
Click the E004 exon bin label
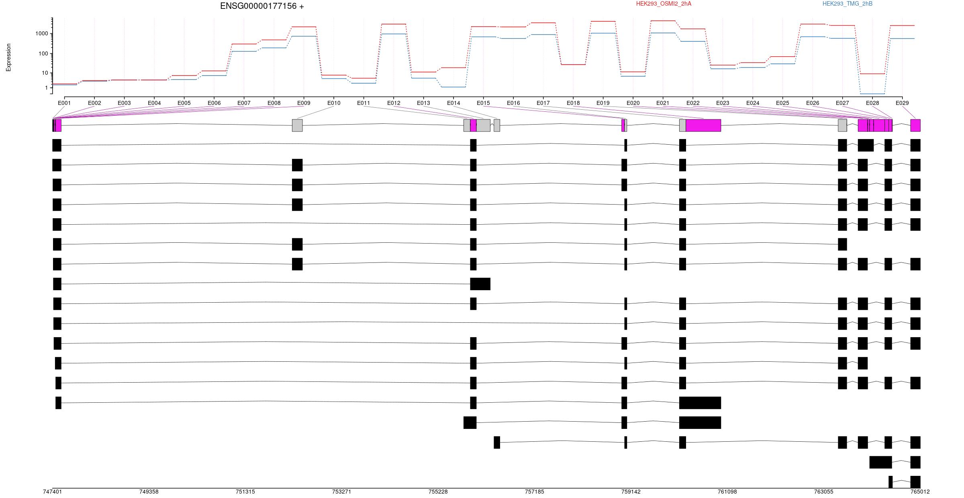154,103
